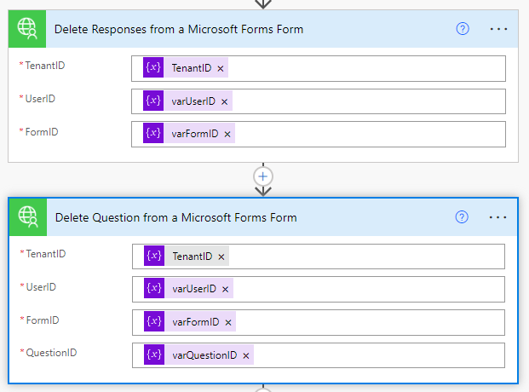Open help for Delete Question action
The image size is (529, 392).
pos(462,217)
